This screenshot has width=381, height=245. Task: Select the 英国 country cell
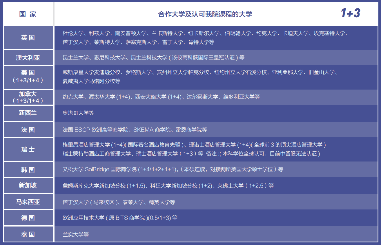pyautogui.click(x=28, y=38)
